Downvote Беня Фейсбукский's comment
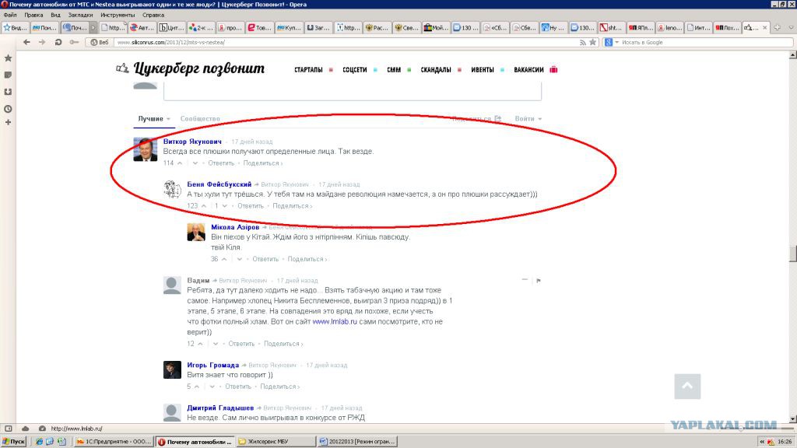Image resolution: width=797 pixels, height=448 pixels. (x=225, y=205)
